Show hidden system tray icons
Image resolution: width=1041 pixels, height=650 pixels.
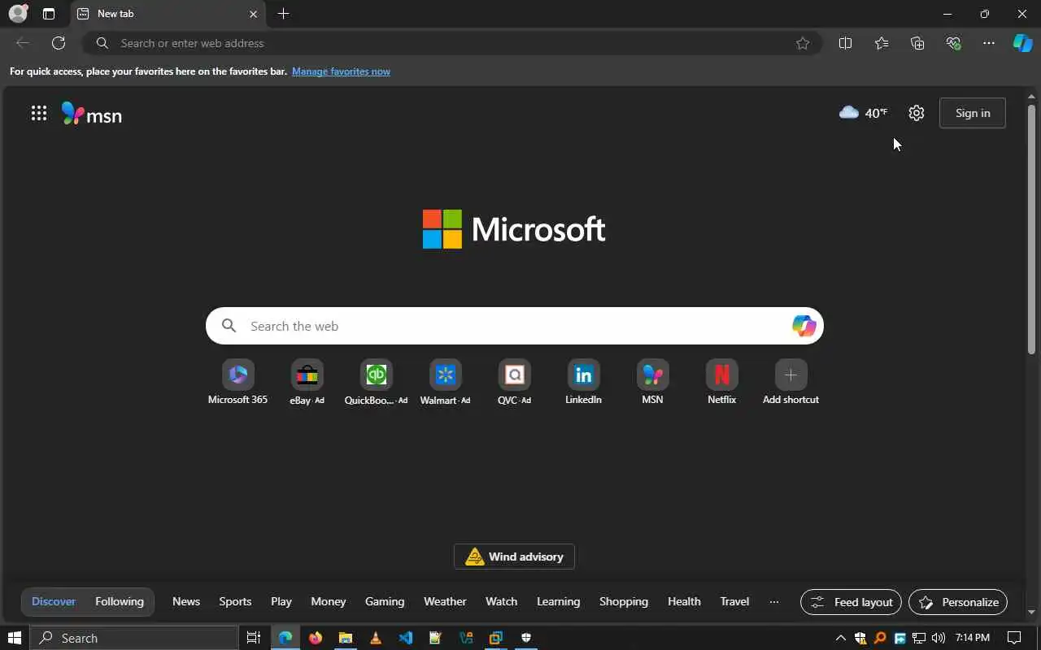tap(841, 638)
